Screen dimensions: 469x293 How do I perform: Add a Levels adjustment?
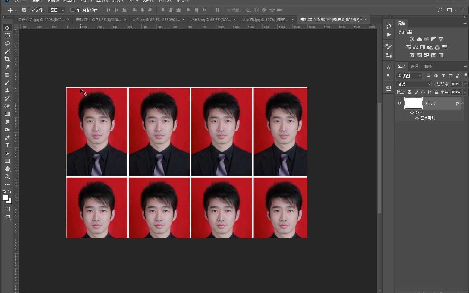419,39
